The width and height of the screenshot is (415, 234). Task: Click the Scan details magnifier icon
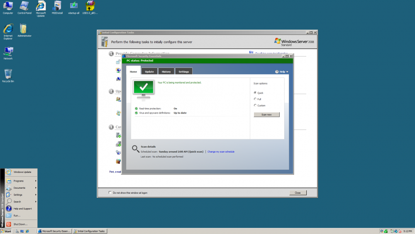coord(136,149)
